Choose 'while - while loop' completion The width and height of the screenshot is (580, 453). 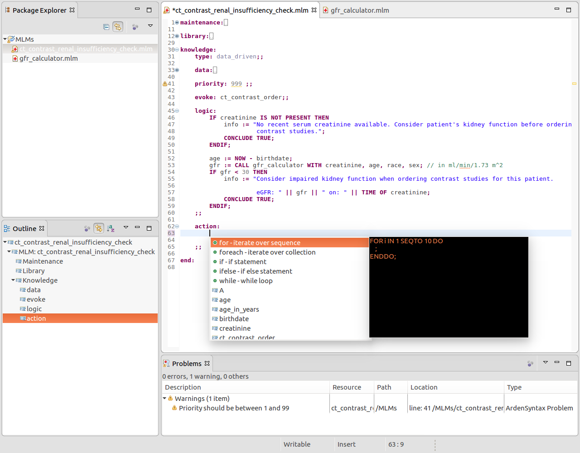coord(290,281)
